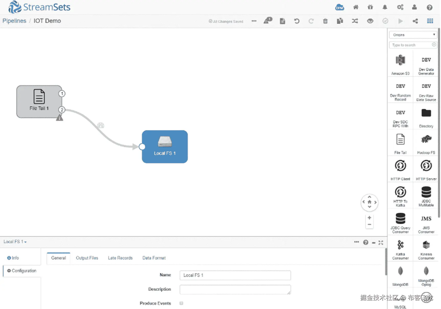The image size is (441, 309).
Task: Open the Late Records tab
Action: (120, 258)
